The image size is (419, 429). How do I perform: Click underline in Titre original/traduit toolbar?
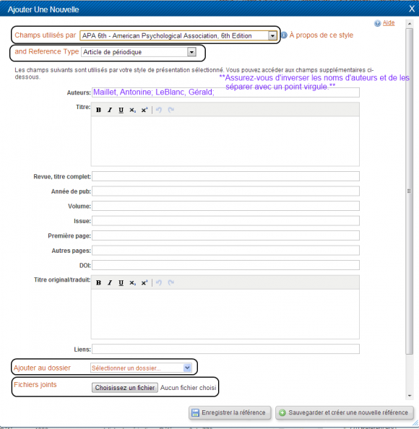(121, 282)
